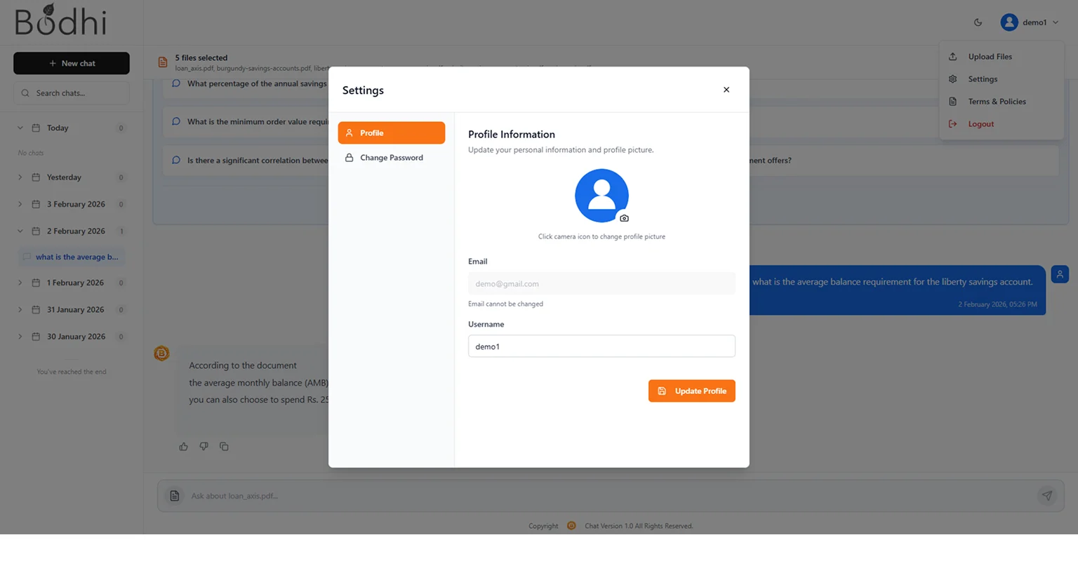Click the search magnifier icon
The height and width of the screenshot is (568, 1078).
point(25,93)
